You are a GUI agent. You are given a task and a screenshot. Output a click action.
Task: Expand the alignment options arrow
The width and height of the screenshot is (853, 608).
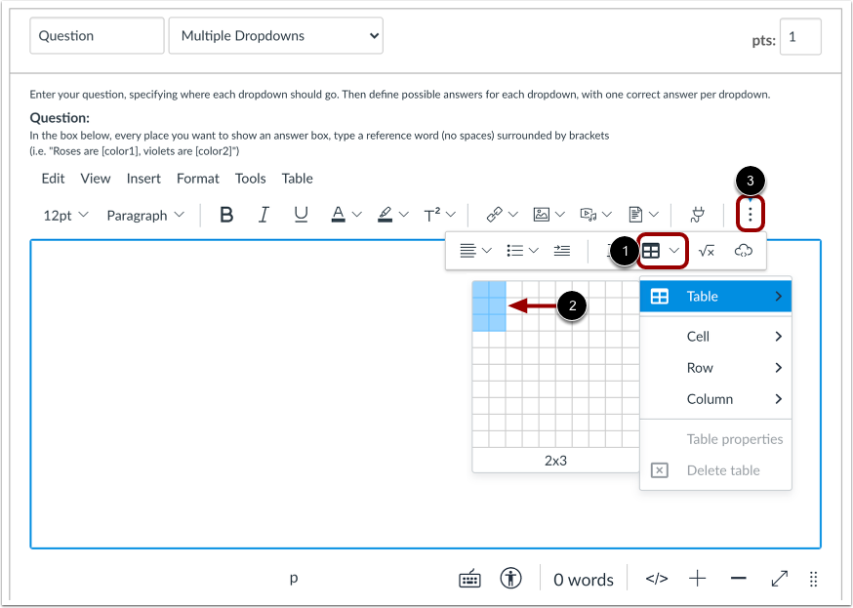click(487, 251)
